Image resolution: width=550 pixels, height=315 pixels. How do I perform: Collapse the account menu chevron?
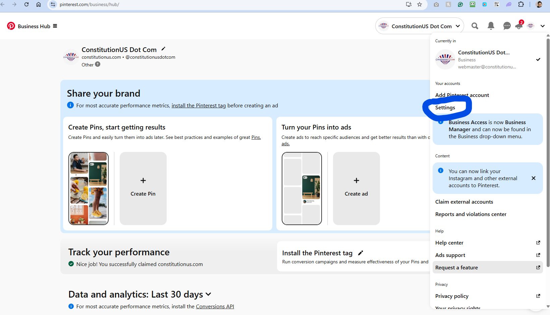pos(542,26)
